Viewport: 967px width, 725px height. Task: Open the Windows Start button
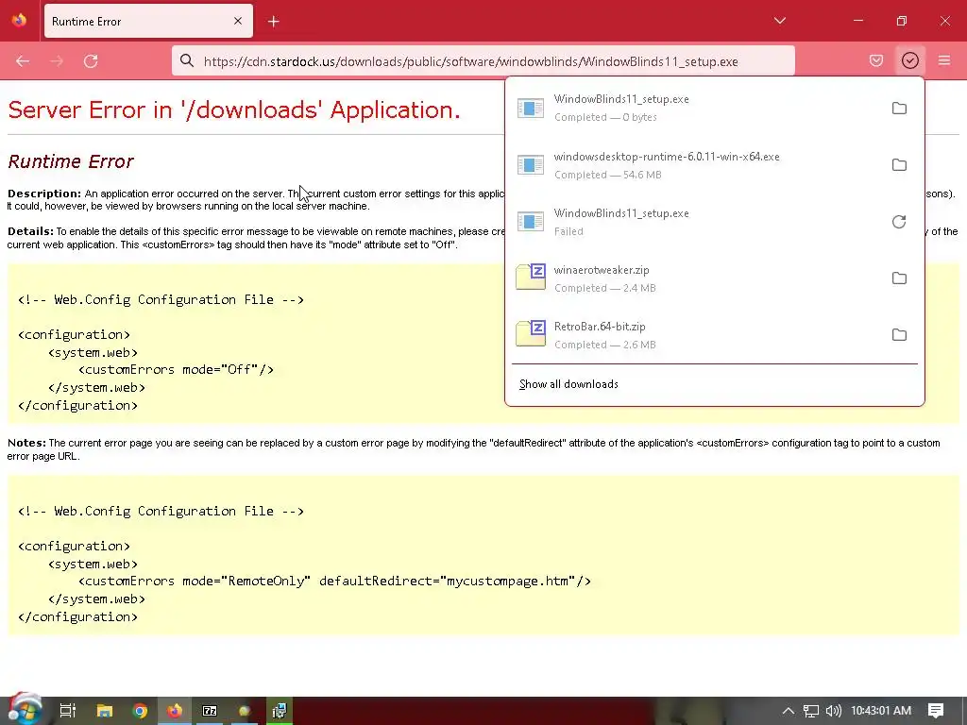[25, 709]
